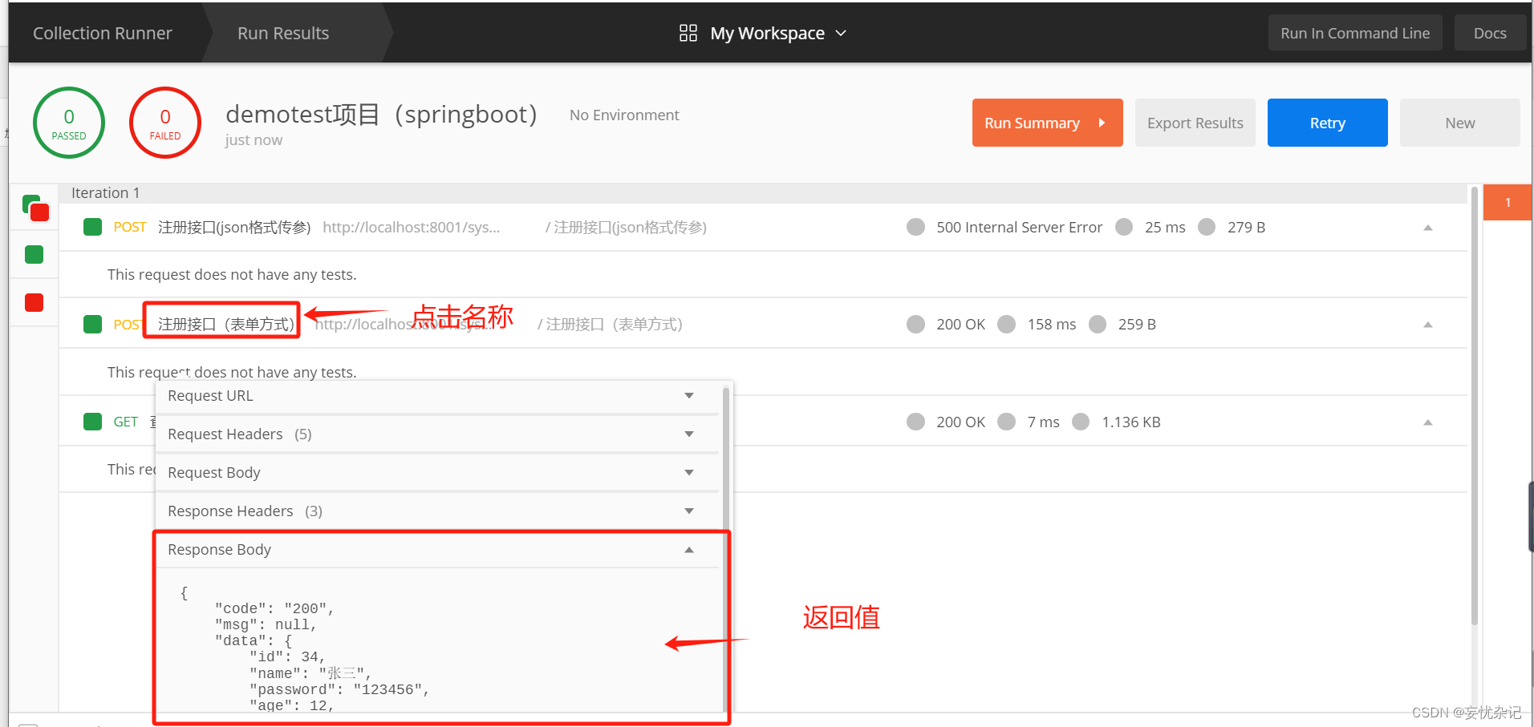The width and height of the screenshot is (1534, 727).
Task: Expand the Request Headers (5) section
Action: point(437,434)
